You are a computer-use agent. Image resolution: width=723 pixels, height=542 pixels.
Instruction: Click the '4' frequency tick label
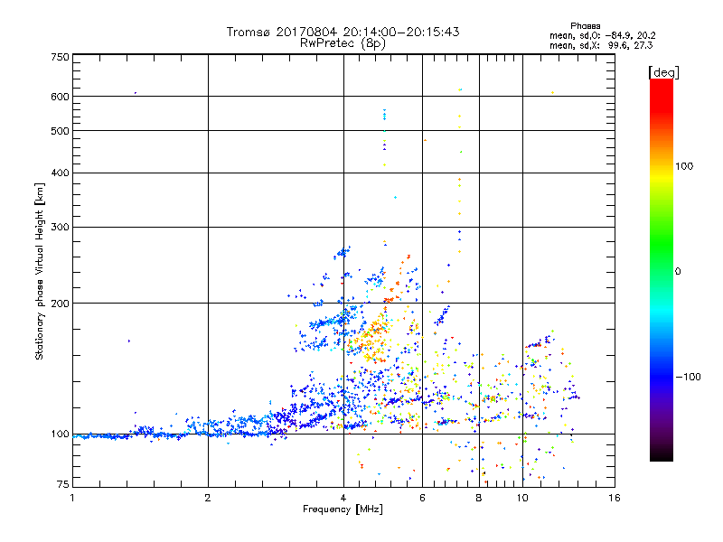click(343, 498)
